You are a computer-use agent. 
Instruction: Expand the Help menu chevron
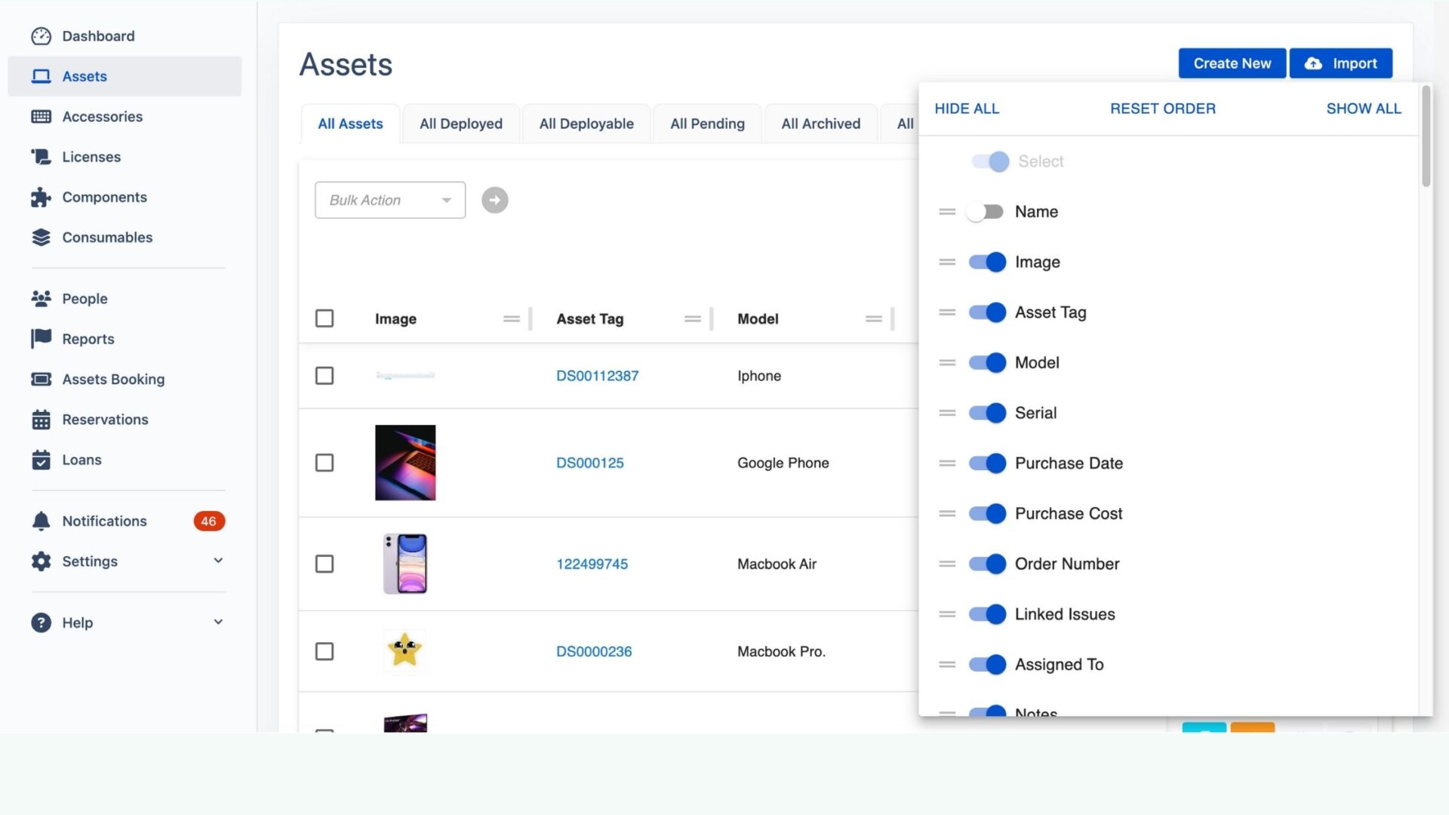tap(218, 623)
